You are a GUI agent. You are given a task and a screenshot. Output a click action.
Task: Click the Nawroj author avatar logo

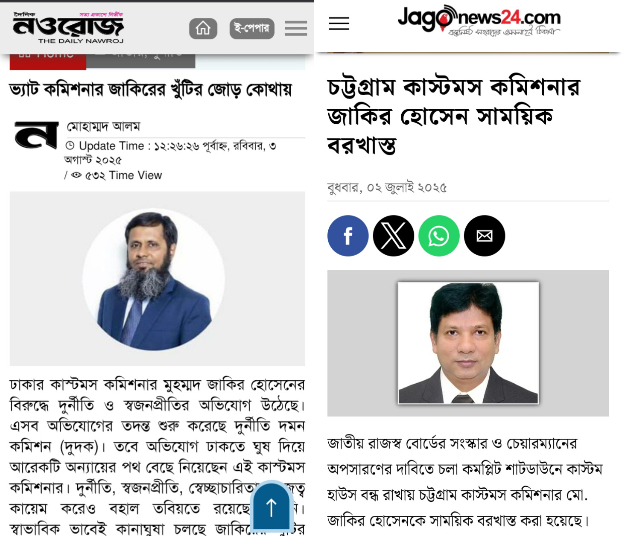(x=36, y=135)
